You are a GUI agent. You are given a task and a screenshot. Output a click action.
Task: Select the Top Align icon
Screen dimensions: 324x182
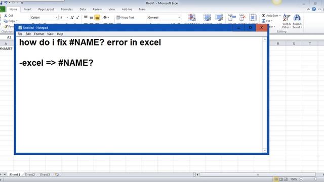click(86, 18)
